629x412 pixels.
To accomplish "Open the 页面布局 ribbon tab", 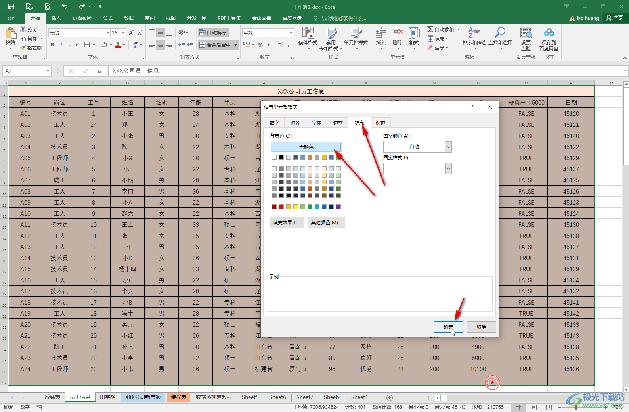I will (x=82, y=18).
